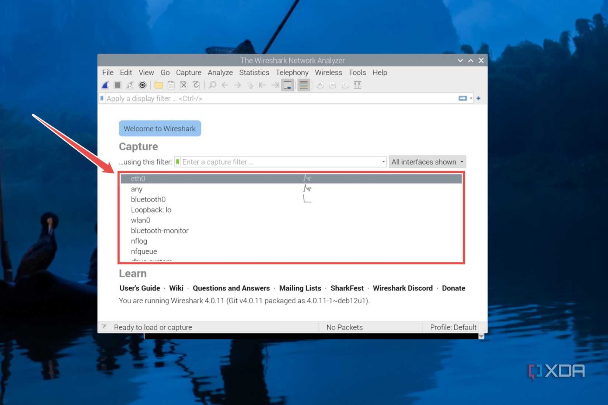Viewport: 608px width, 405px height.
Task: Open the Telephony menu
Action: [292, 73]
